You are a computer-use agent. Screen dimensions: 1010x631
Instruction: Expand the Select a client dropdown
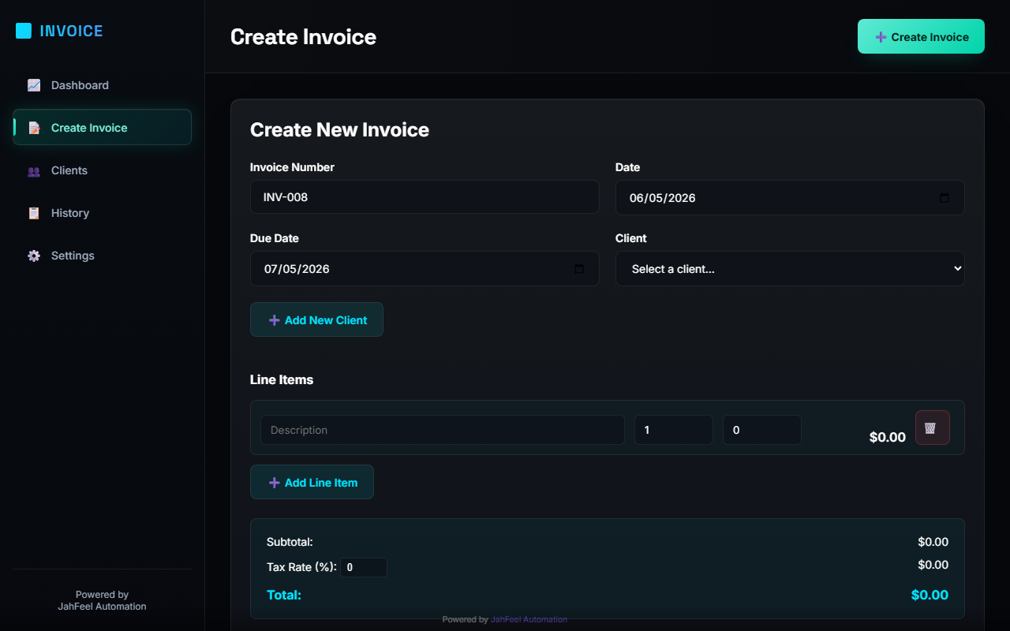(x=790, y=269)
